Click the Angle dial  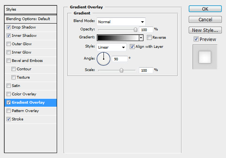point(103,59)
